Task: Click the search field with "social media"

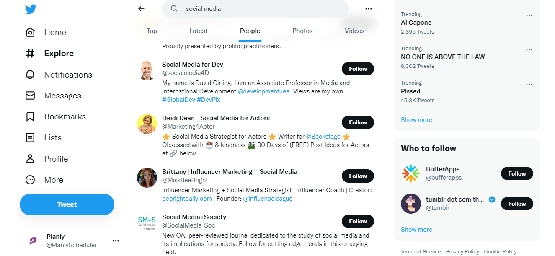Action: click(x=260, y=9)
